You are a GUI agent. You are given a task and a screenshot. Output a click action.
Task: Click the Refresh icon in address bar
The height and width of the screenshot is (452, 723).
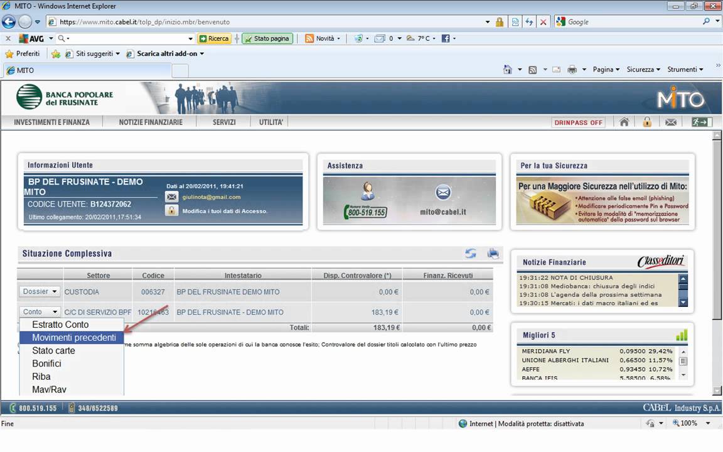(529, 22)
